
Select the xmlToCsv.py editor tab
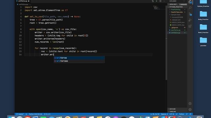coord(23,1)
